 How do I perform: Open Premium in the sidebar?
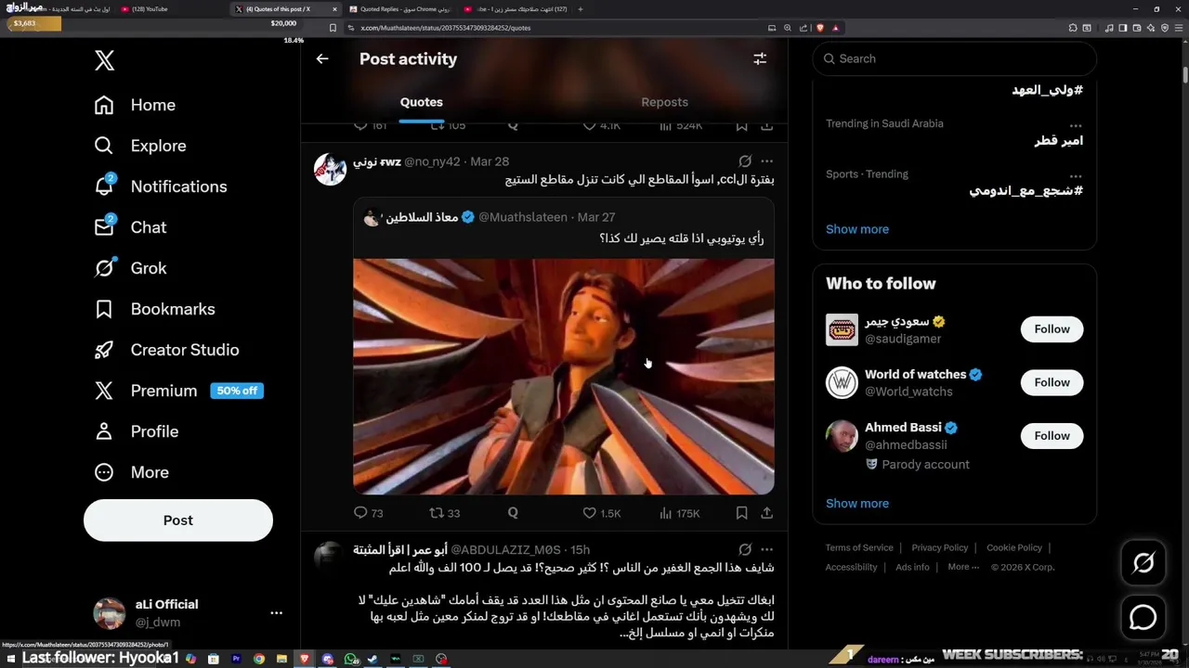click(x=178, y=391)
